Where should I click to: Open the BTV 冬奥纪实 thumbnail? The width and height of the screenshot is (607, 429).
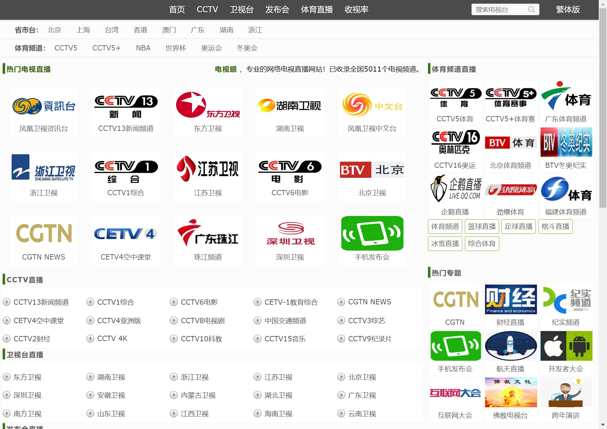tap(566, 142)
